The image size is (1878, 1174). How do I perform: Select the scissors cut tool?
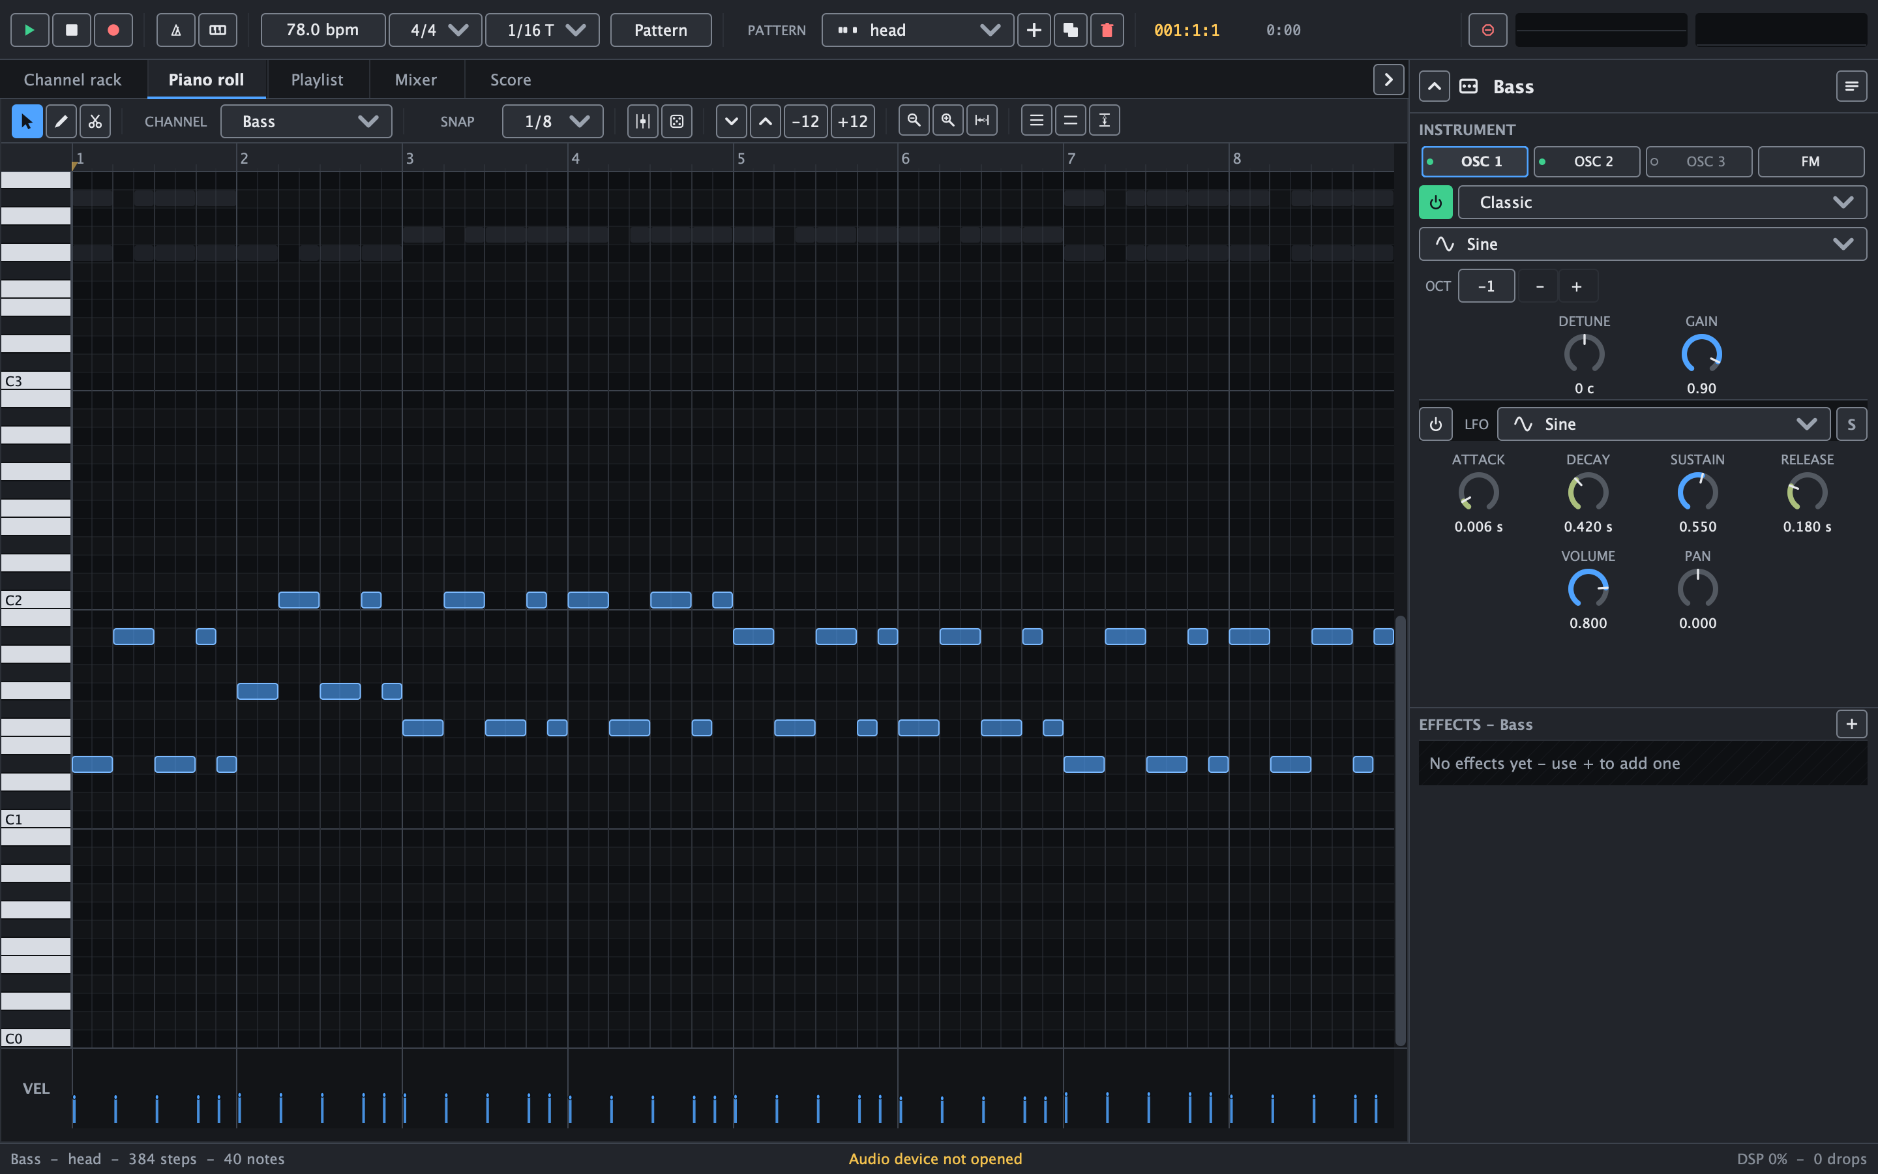point(95,121)
